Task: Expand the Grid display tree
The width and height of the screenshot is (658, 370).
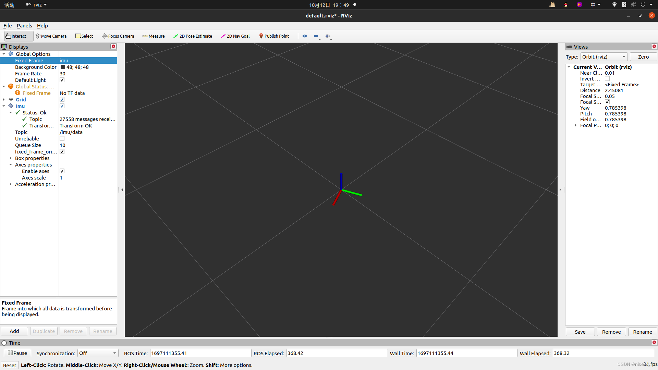Action: pyautogui.click(x=4, y=99)
